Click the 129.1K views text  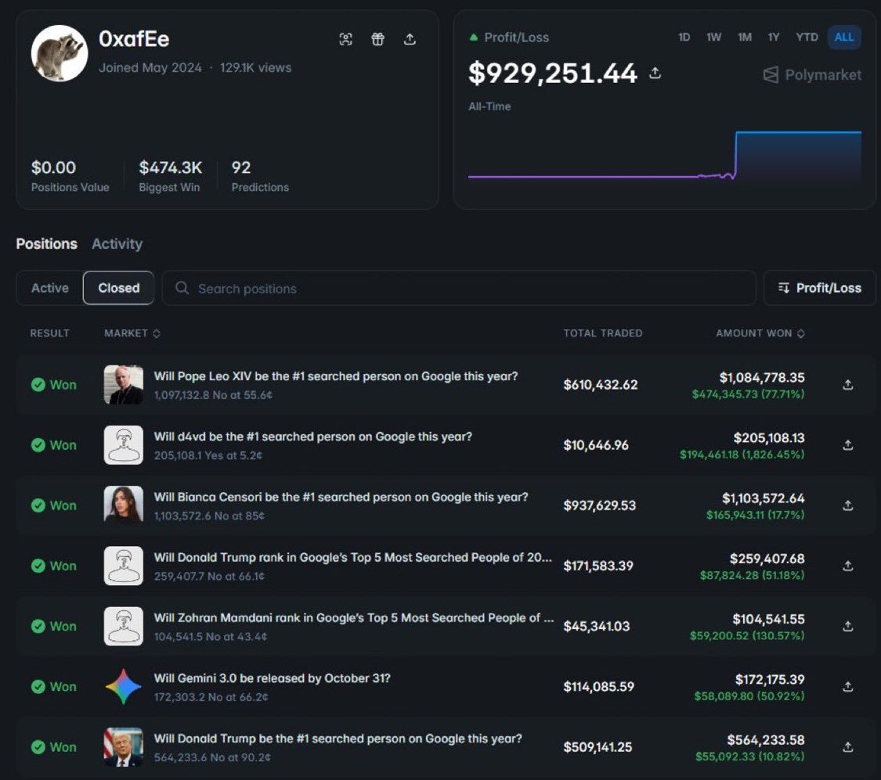tap(255, 67)
